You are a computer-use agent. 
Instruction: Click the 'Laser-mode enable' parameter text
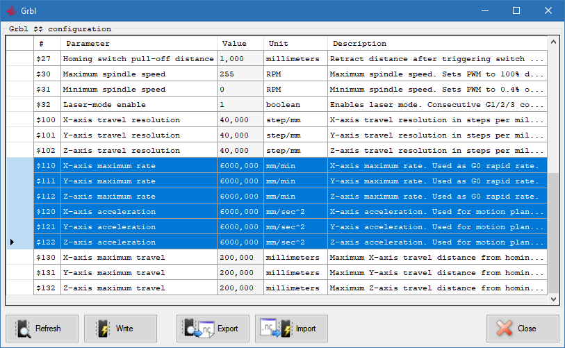coord(104,104)
